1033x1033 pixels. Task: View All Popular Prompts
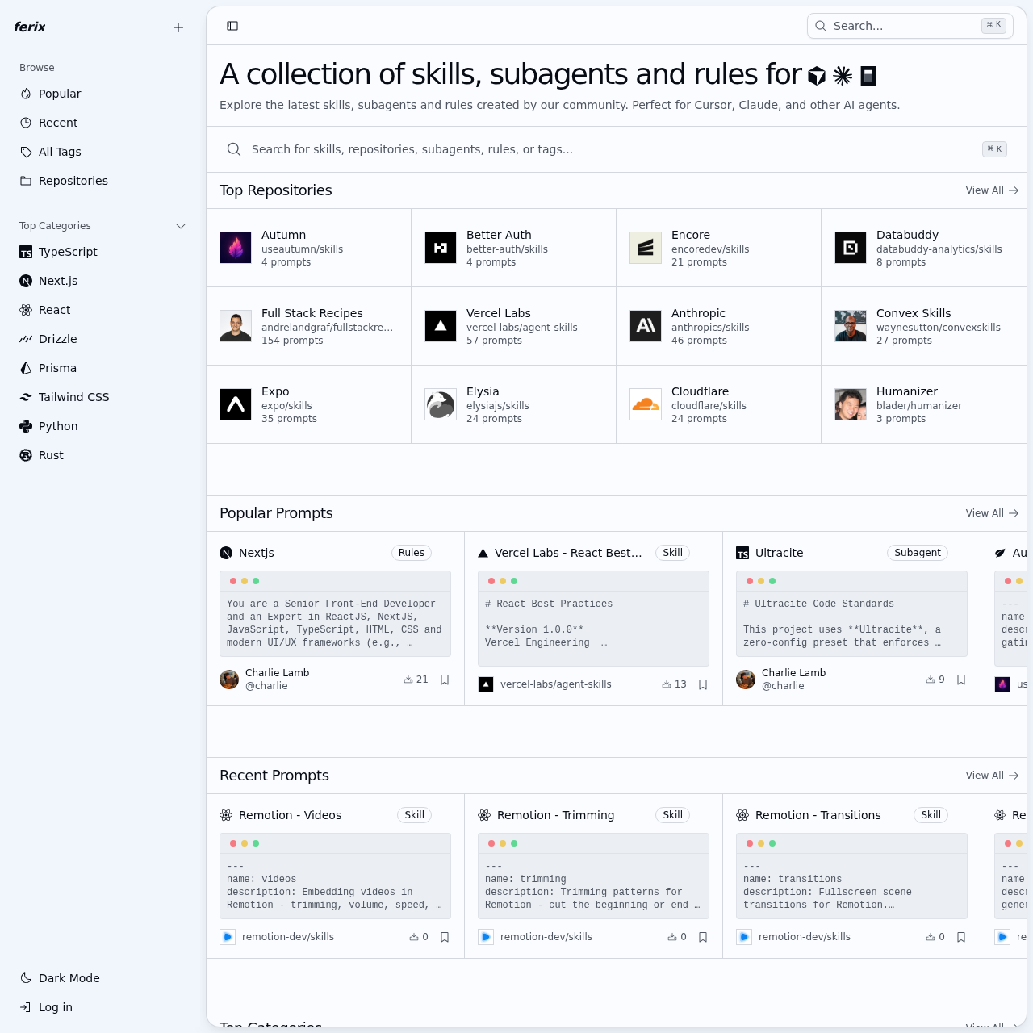pos(992,513)
